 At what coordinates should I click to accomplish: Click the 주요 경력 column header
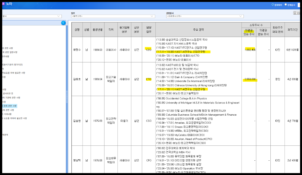click(x=198, y=30)
